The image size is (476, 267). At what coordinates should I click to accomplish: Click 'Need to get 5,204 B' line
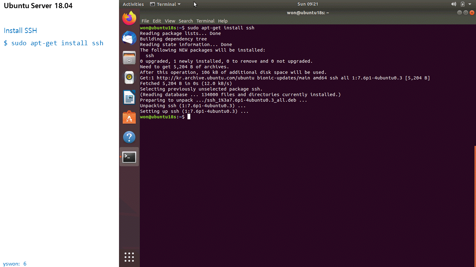coord(184,67)
